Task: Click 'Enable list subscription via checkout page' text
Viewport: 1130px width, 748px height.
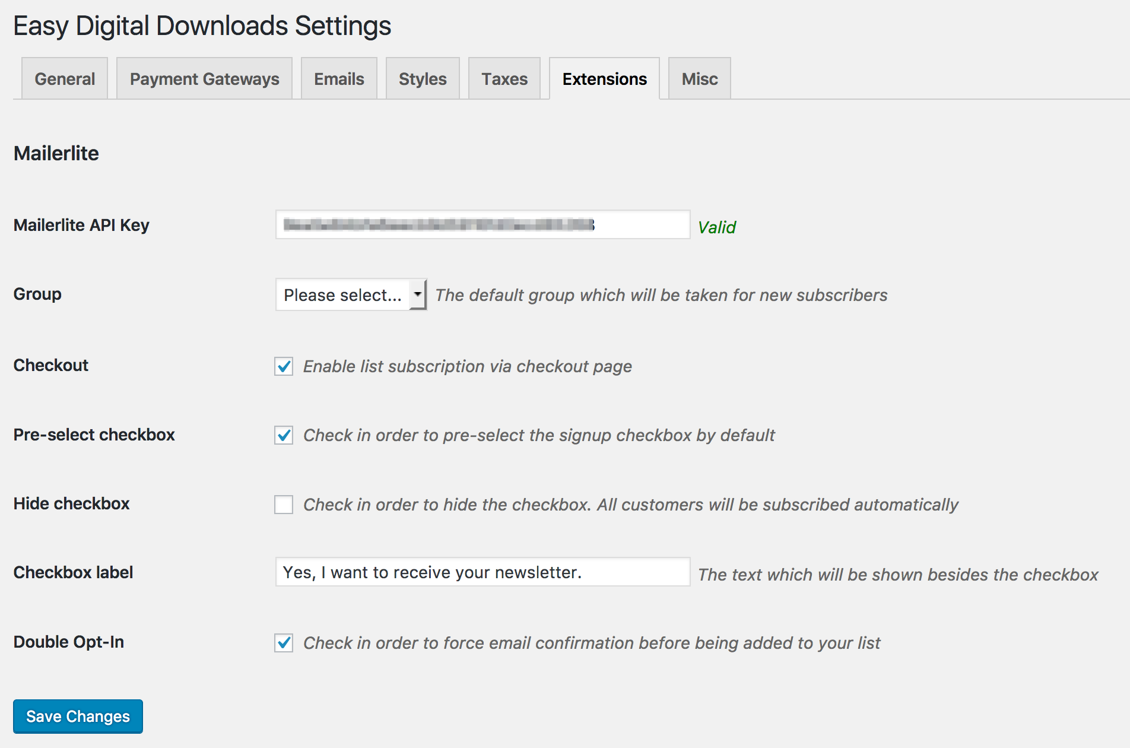Action: point(468,366)
